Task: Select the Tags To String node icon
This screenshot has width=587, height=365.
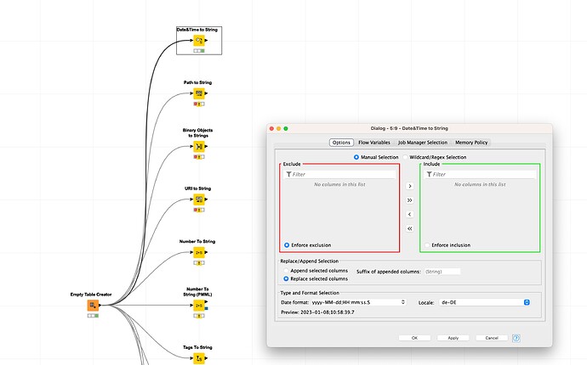Action: pos(199,358)
